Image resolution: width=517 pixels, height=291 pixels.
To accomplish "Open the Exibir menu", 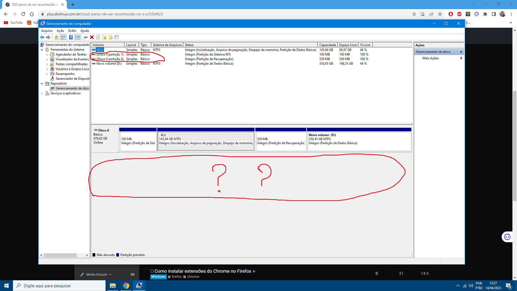I will pyautogui.click(x=72, y=31).
